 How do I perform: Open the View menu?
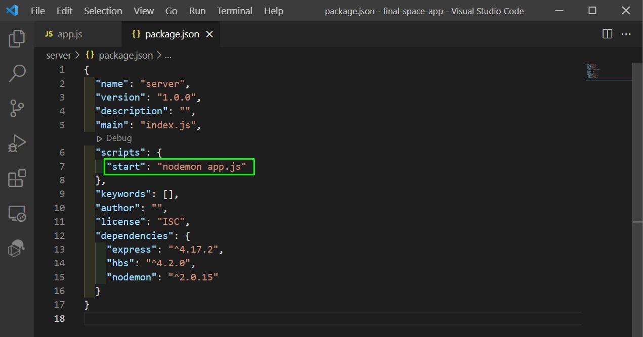click(144, 11)
